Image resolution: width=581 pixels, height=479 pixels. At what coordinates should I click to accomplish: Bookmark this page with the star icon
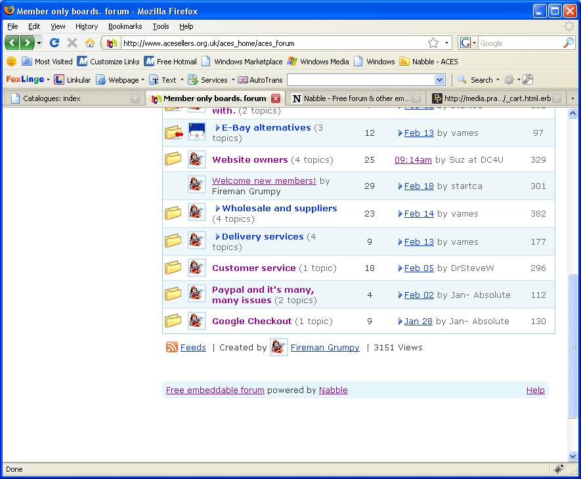pos(433,43)
